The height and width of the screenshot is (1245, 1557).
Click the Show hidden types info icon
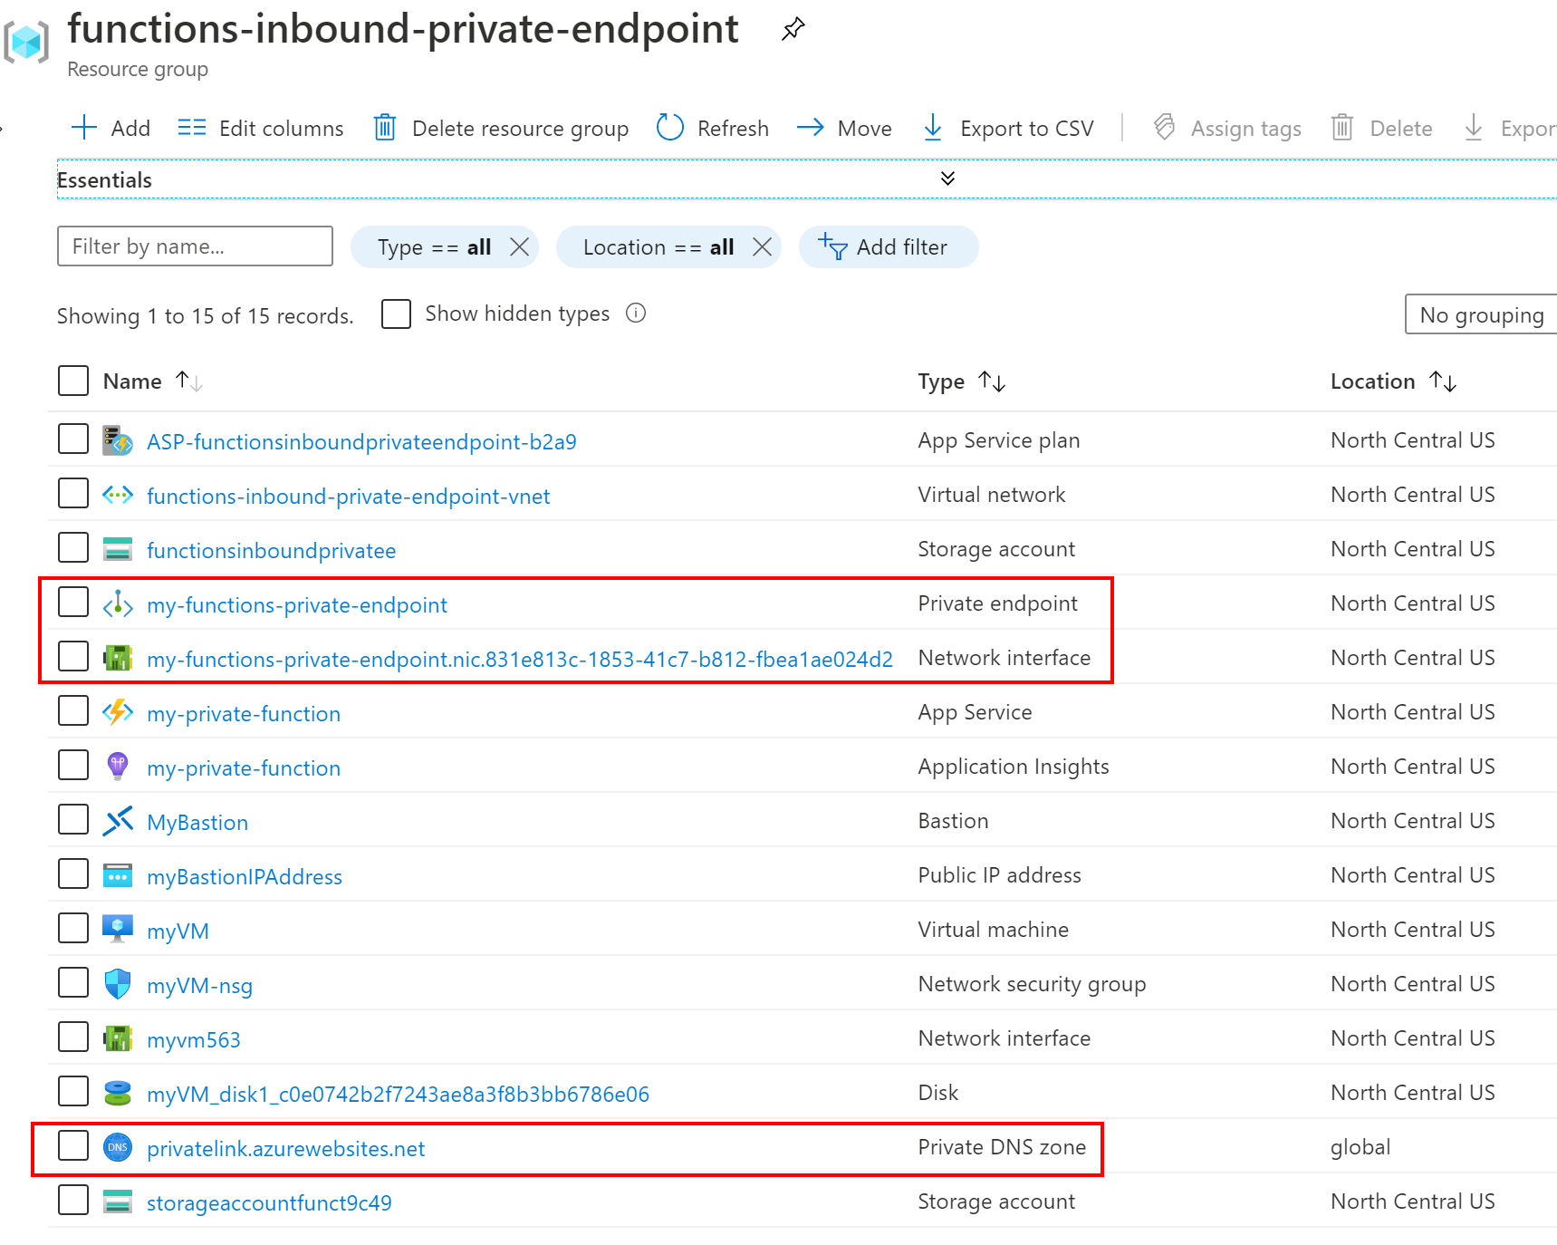point(636,314)
